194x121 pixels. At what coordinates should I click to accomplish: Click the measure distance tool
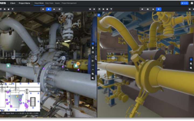coord(93,65)
